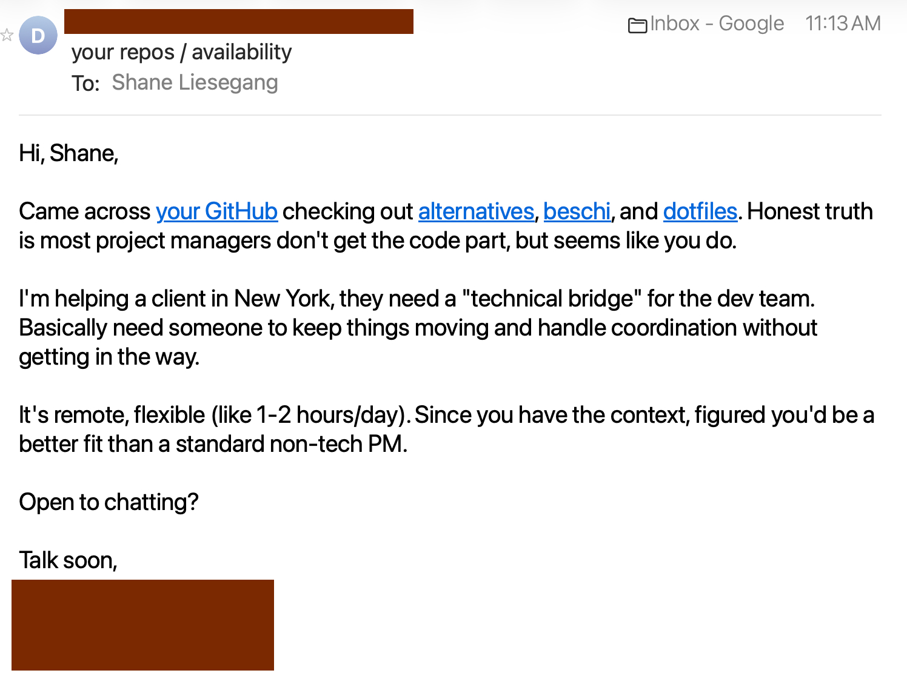Click the 11:13 AM timestamp

pyautogui.click(x=842, y=24)
